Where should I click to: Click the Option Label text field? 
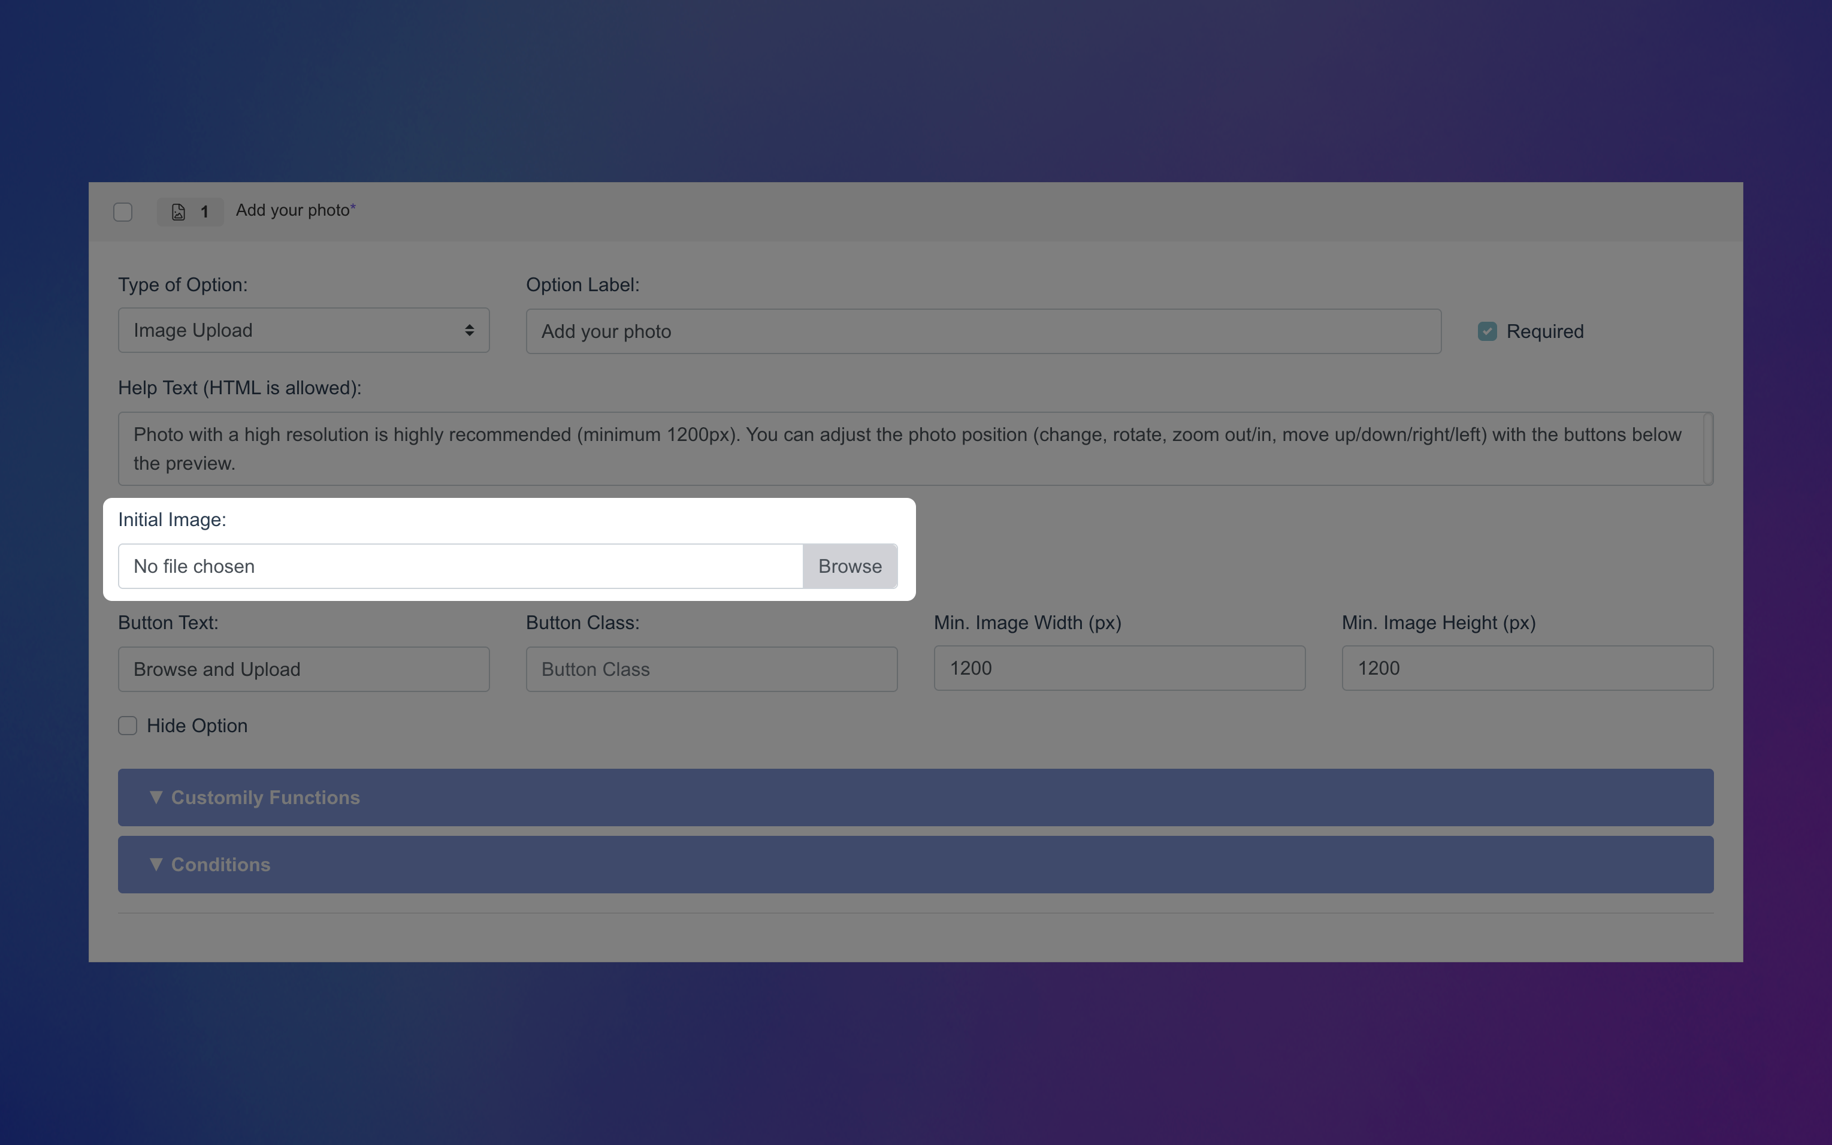pyautogui.click(x=982, y=332)
